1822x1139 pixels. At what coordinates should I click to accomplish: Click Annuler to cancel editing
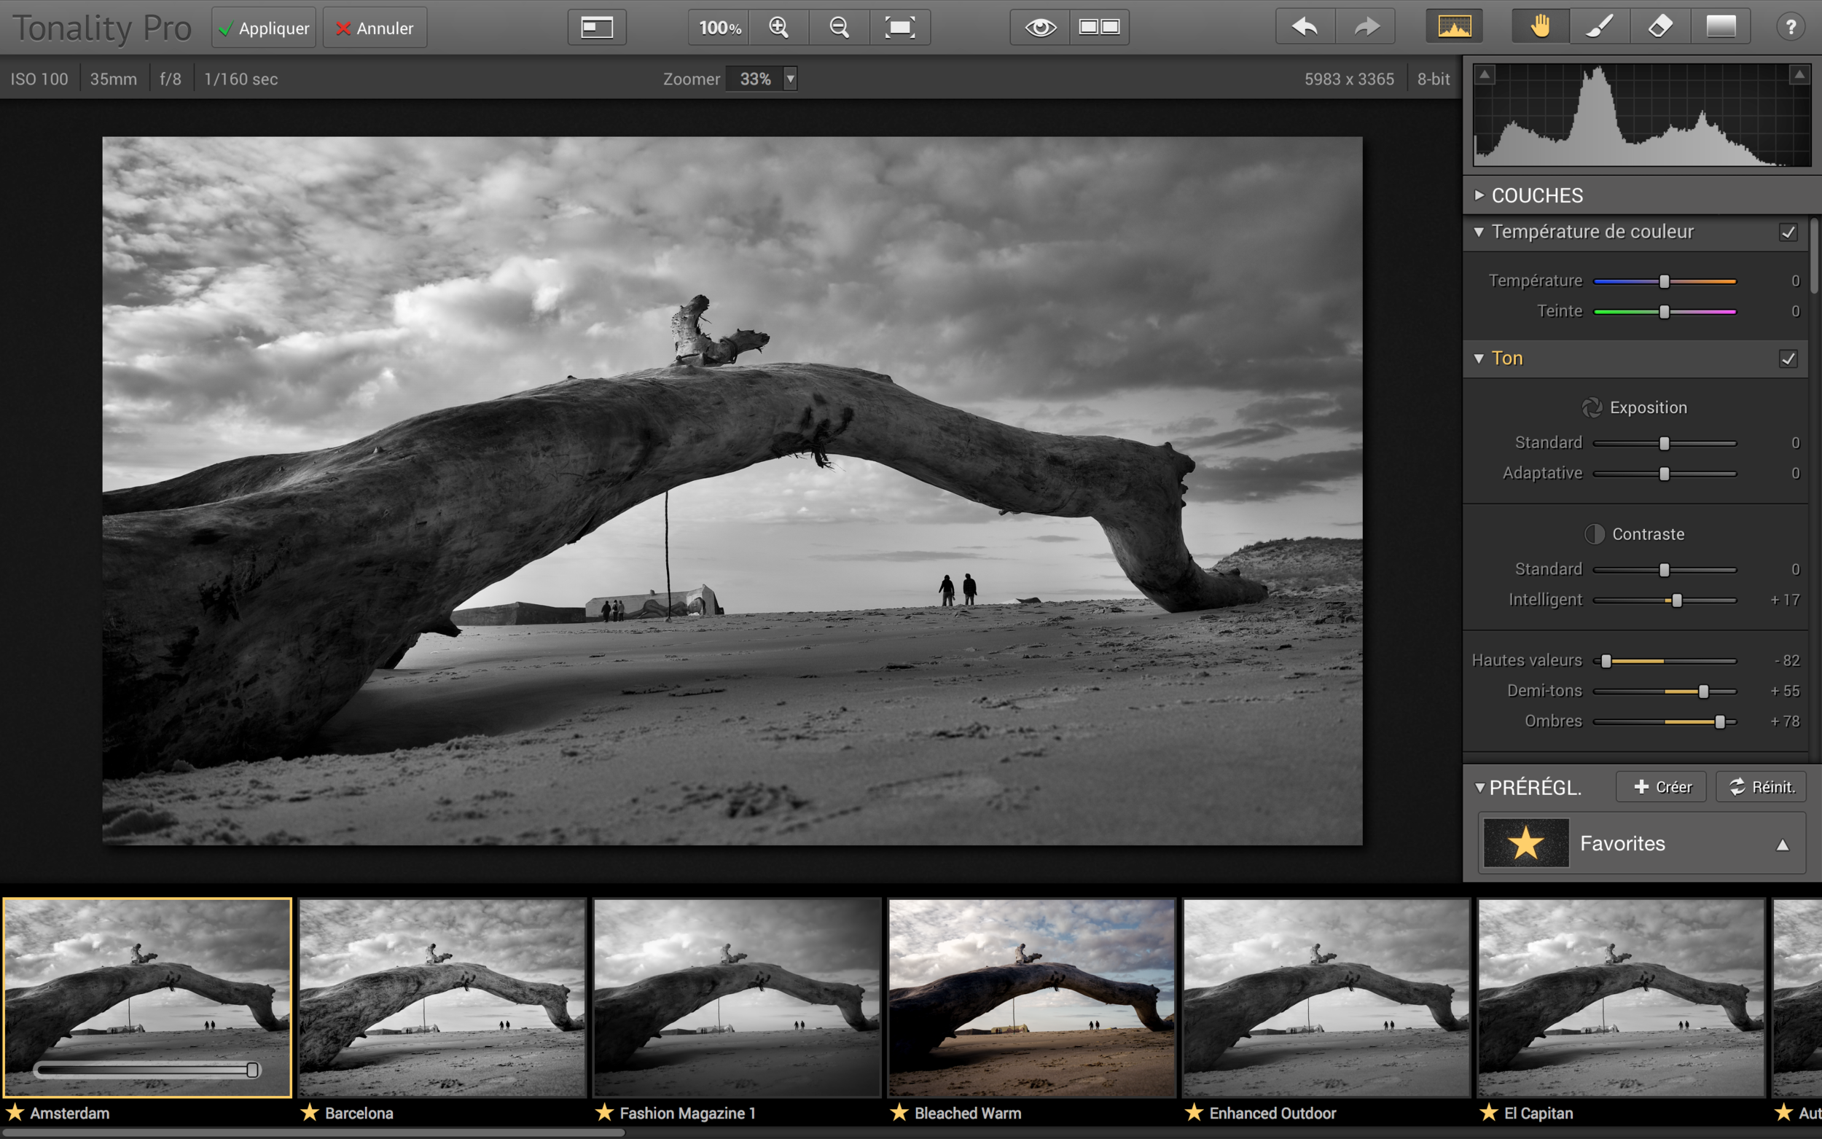coord(375,28)
